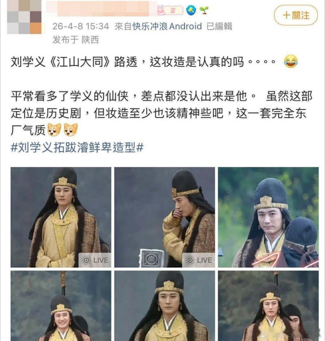This screenshot has width=325, height=341.
Task: Open the bottom-middle photo
Action: pos(165,306)
